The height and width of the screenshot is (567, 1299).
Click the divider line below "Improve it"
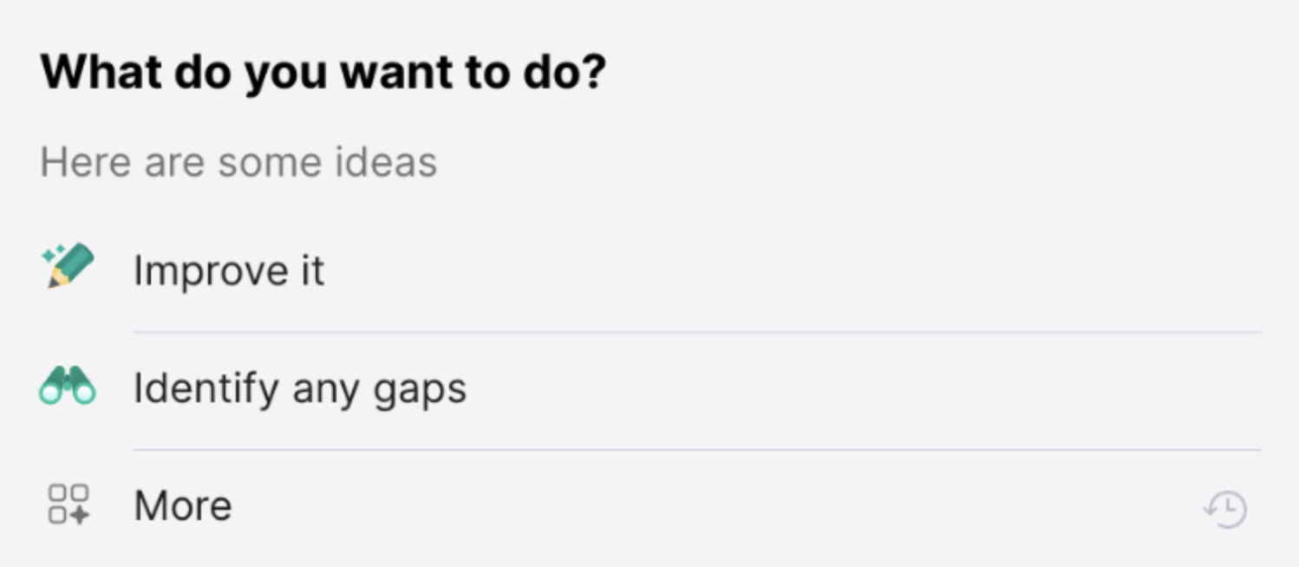[x=694, y=331]
